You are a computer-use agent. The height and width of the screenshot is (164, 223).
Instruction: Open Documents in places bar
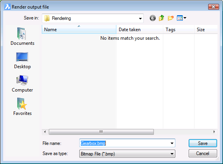(23, 36)
